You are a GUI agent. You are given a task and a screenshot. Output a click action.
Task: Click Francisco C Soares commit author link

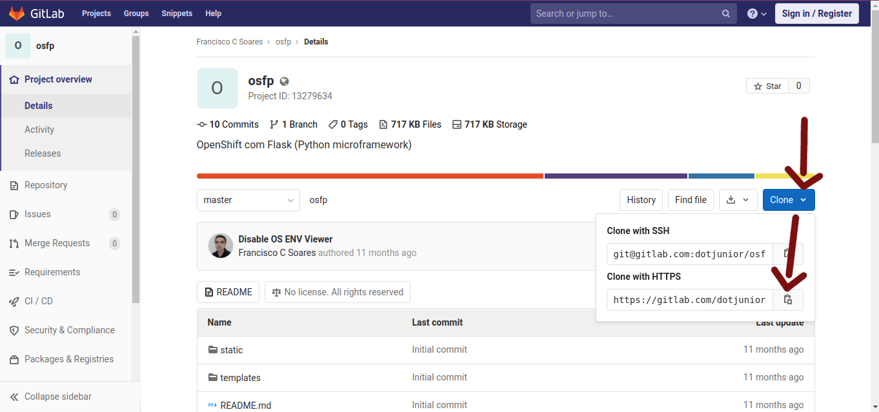click(x=277, y=253)
